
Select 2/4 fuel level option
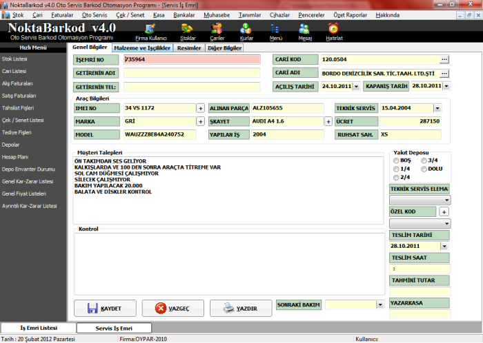point(396,177)
